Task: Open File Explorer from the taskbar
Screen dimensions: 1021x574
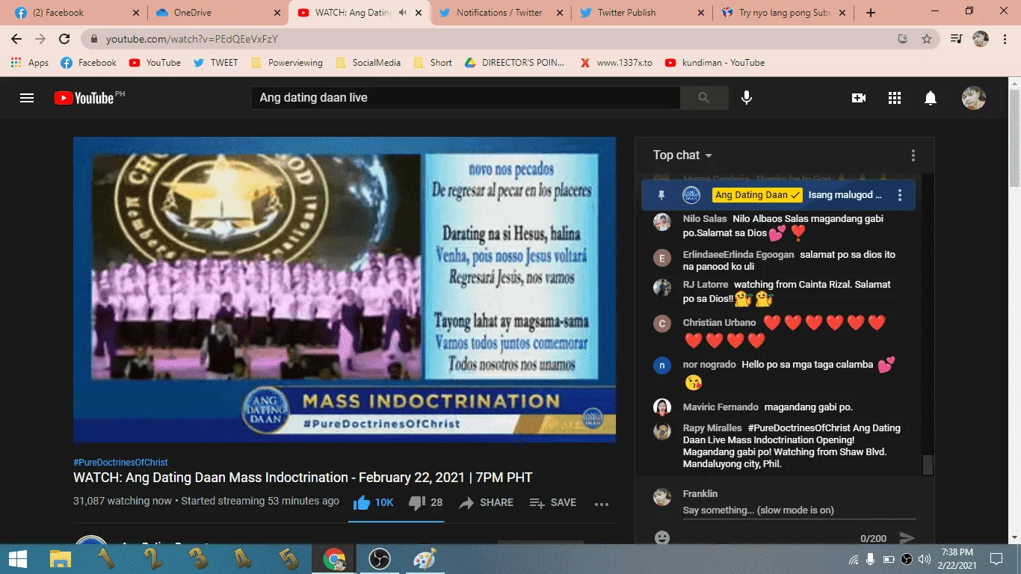Action: 60,559
